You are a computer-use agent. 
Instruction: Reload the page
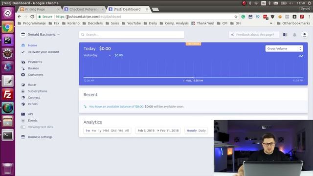[x=32, y=17]
